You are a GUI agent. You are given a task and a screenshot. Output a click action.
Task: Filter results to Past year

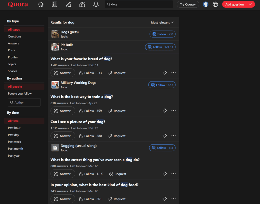pyautogui.click(x=24, y=156)
